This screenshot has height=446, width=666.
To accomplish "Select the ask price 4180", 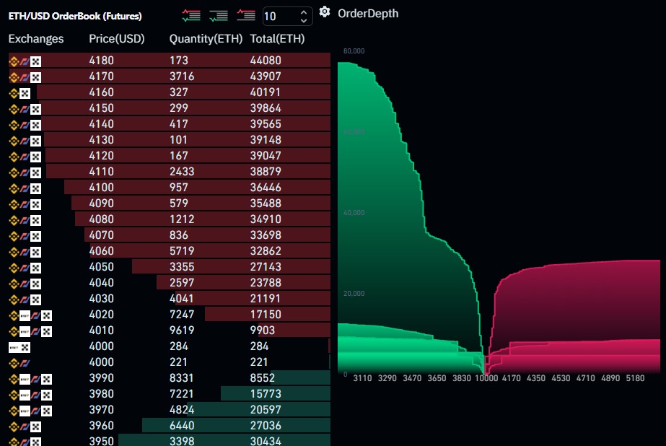I will pos(102,61).
